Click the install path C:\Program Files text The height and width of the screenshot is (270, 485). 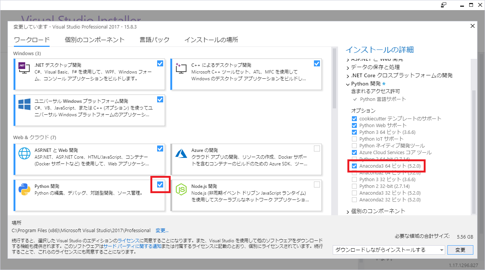81,230
